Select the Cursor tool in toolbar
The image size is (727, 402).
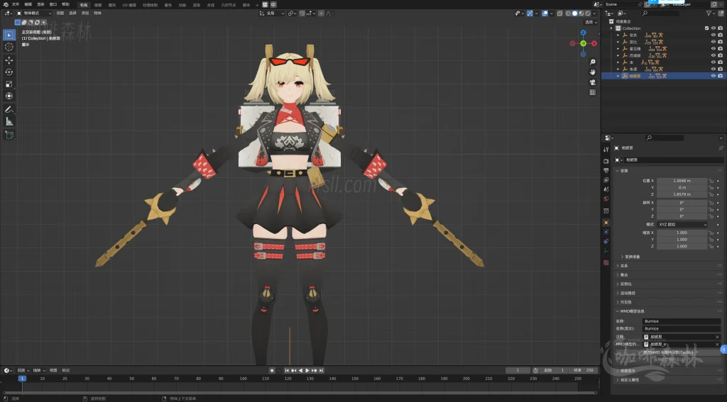coord(9,47)
